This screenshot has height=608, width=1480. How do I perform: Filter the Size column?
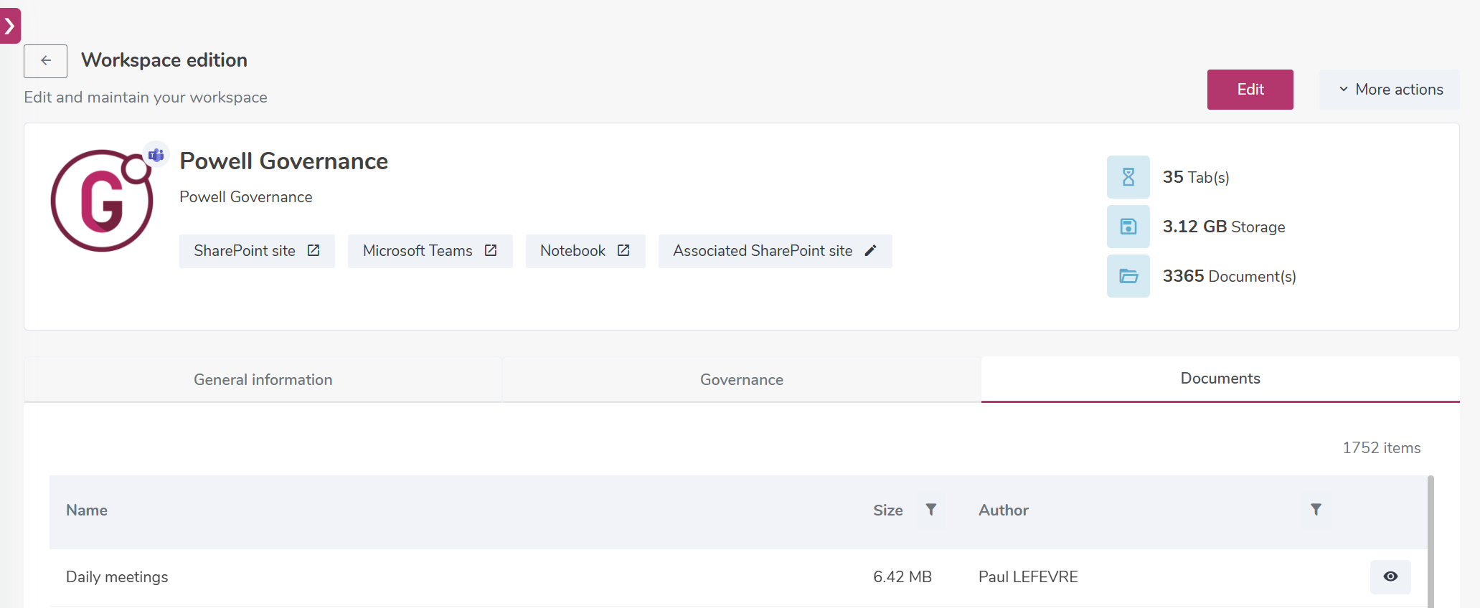[x=931, y=510]
